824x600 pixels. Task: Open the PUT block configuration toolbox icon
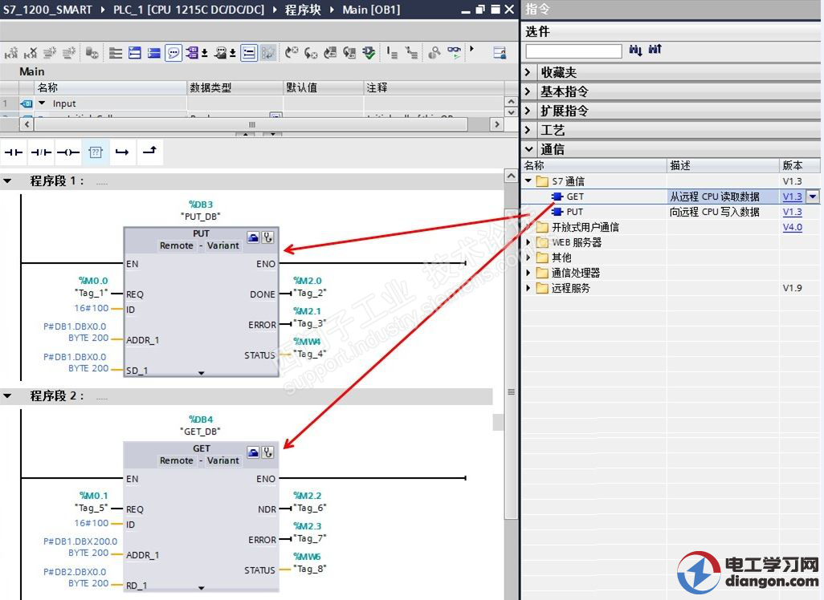click(x=253, y=237)
